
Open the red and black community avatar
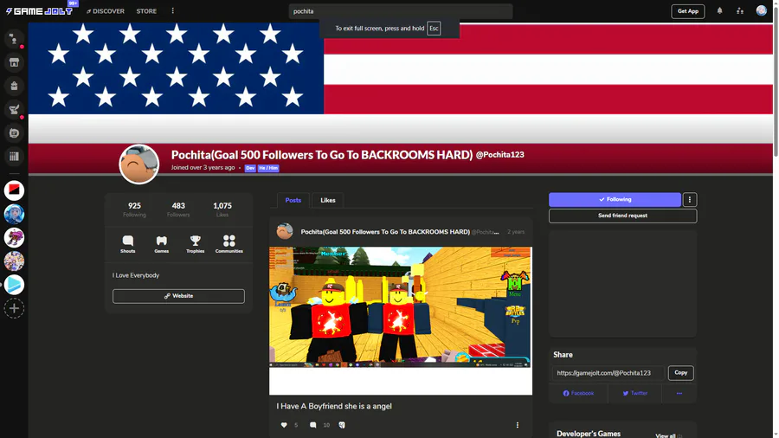(14, 190)
